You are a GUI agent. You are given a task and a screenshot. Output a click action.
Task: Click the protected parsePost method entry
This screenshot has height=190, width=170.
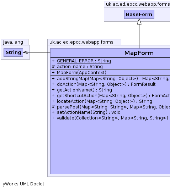(x=111, y=107)
